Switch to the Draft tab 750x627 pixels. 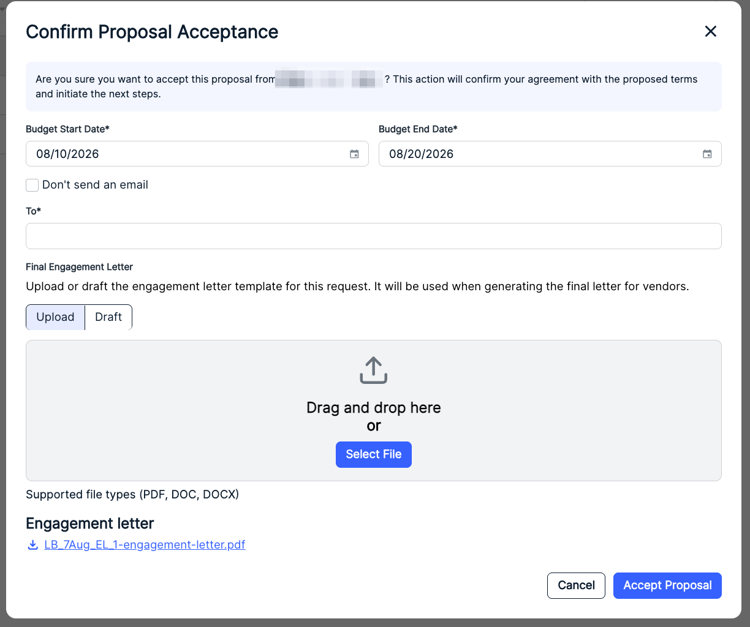tap(108, 317)
